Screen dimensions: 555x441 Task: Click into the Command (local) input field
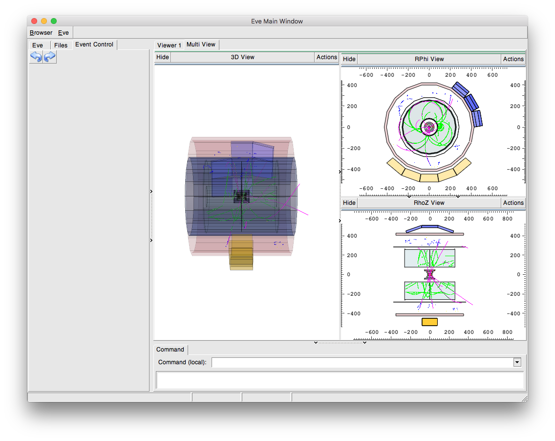click(x=362, y=362)
